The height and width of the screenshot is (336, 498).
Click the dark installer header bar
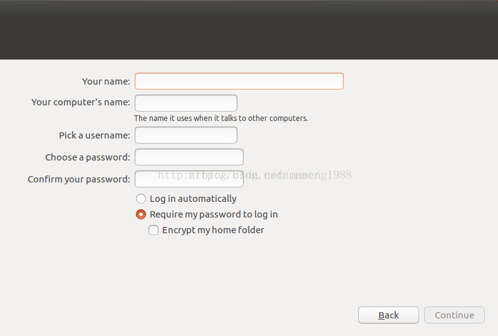pyautogui.click(x=249, y=29)
